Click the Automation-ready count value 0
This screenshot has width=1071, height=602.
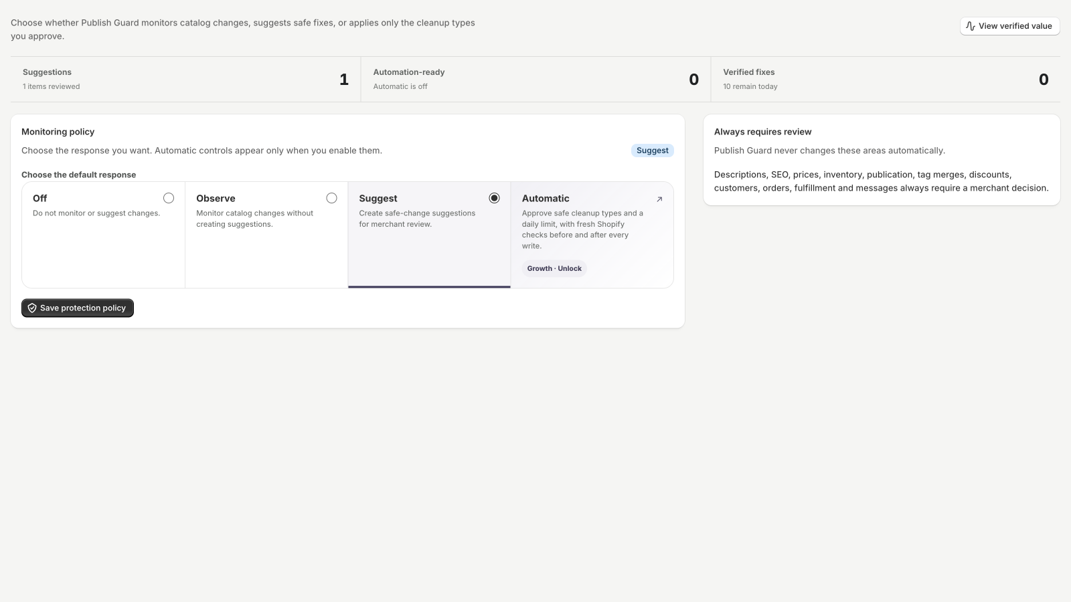coord(694,80)
